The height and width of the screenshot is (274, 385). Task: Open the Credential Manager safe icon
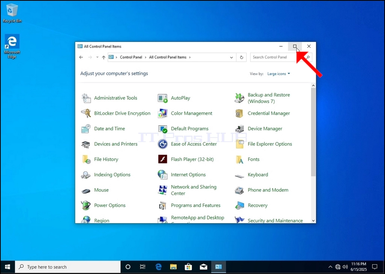(239, 113)
